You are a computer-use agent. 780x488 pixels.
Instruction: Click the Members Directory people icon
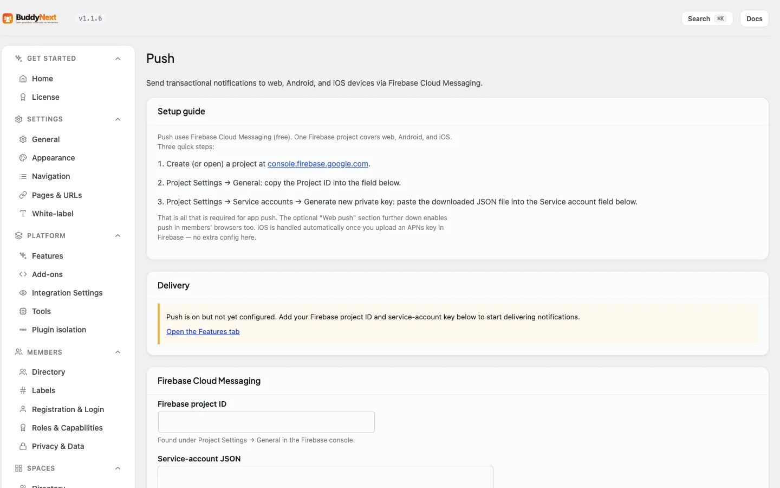[23, 372]
